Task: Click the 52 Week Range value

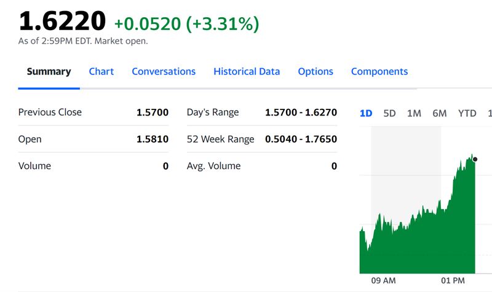Action: tap(301, 139)
